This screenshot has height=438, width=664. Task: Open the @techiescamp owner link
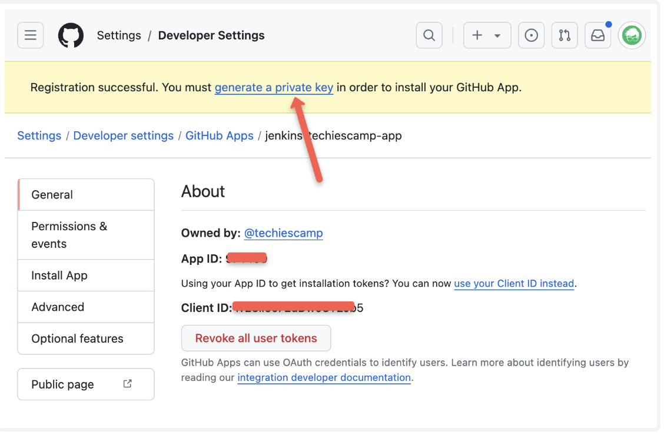coord(283,233)
